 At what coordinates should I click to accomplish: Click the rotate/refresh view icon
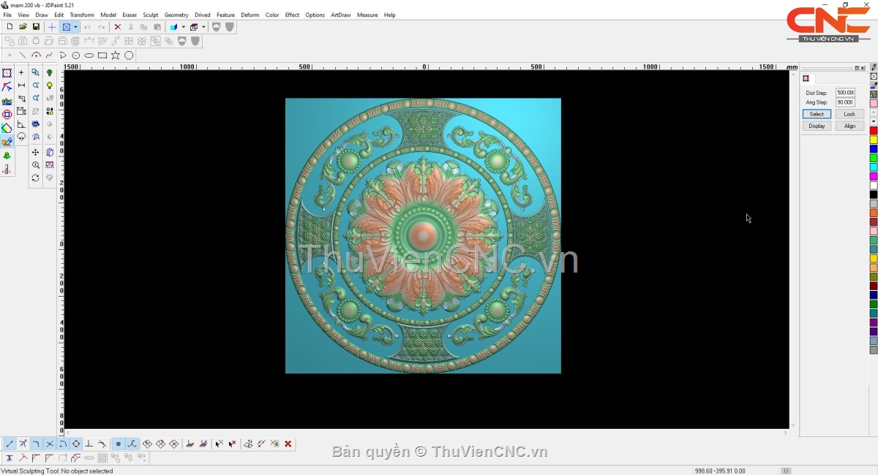click(x=35, y=178)
